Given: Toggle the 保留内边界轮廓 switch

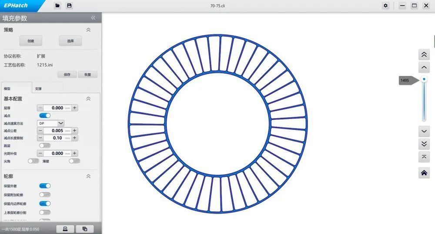Looking at the screenshot, I should (45, 204).
